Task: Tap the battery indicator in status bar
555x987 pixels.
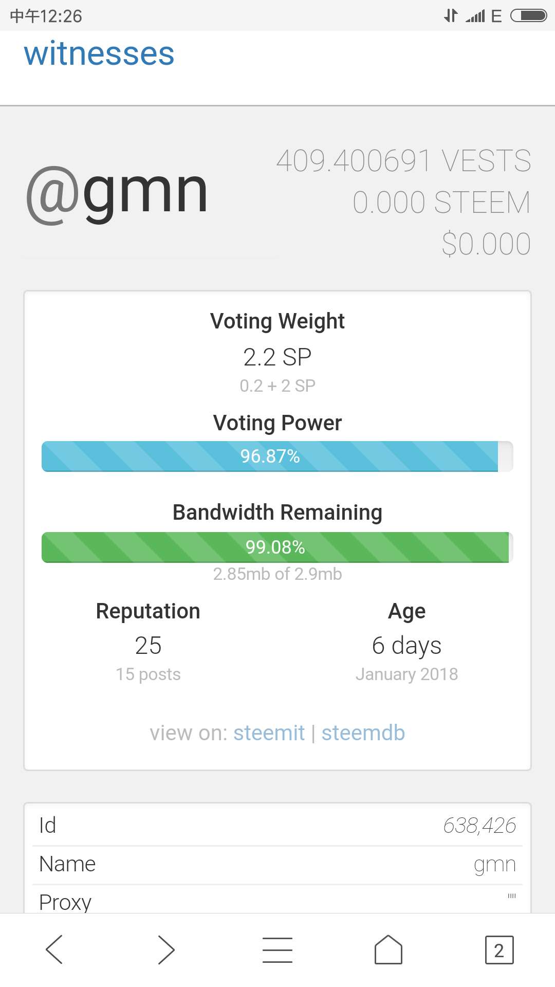Action: pyautogui.click(x=528, y=16)
